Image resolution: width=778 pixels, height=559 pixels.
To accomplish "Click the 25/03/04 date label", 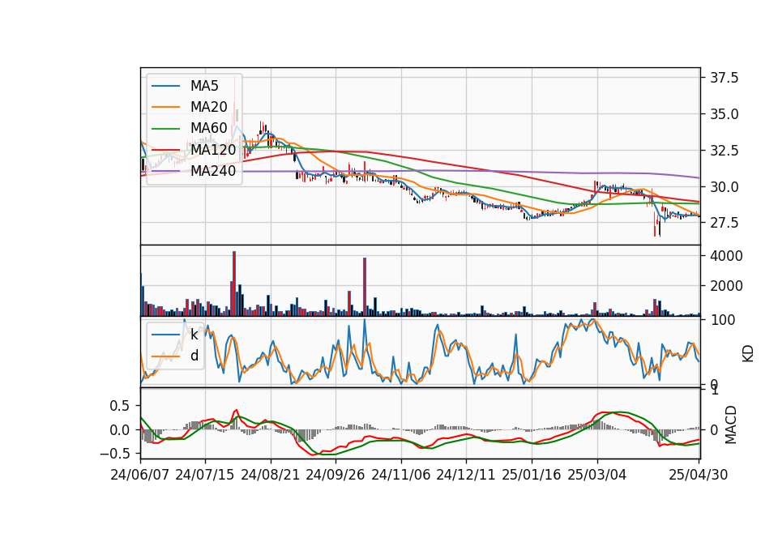I will click(x=597, y=475).
